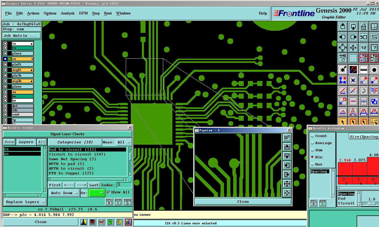Select the Sum radio option
Viewport: 379px width, 227px height.
point(312,150)
